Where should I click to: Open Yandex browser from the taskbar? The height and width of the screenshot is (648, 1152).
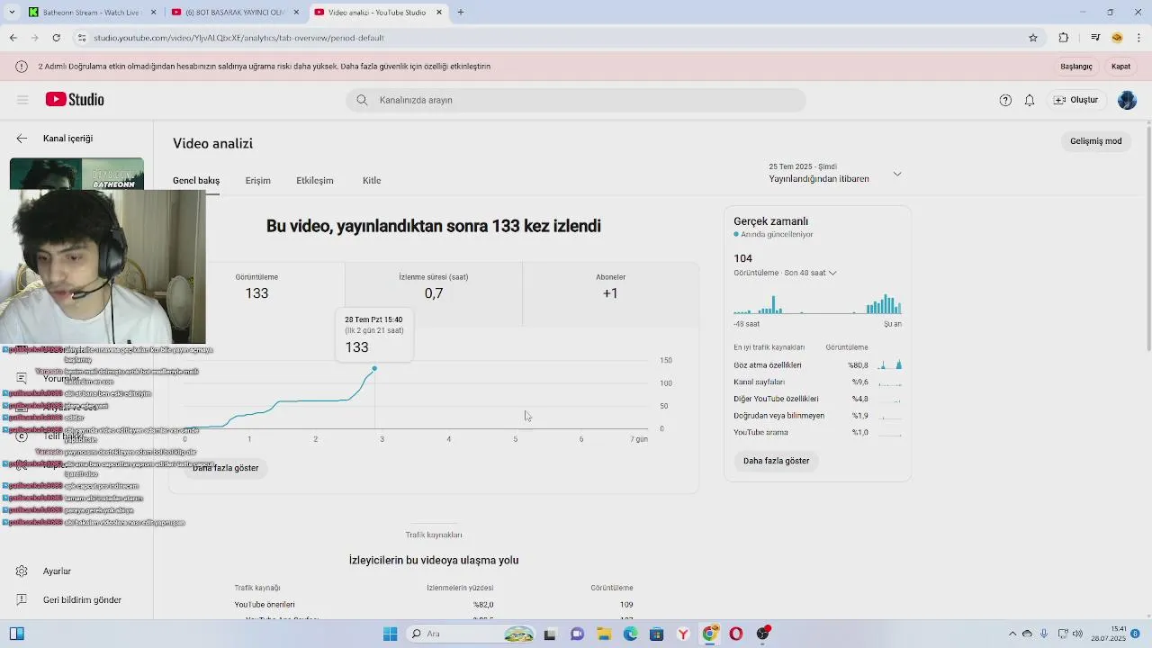point(683,634)
